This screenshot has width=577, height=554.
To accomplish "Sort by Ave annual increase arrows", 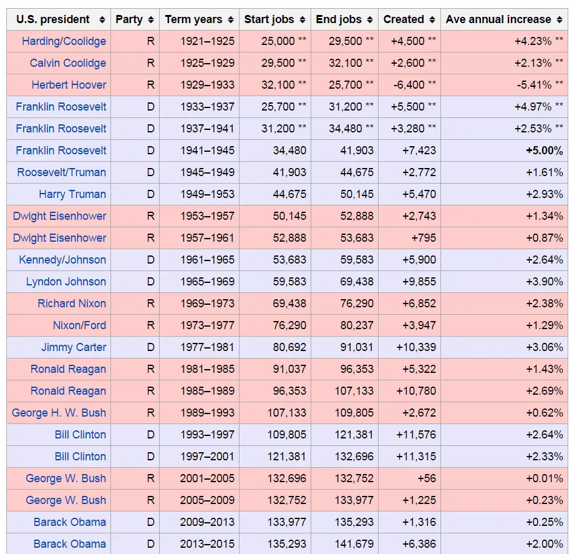I will [560, 20].
